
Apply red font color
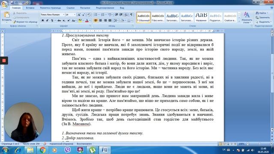87,21
